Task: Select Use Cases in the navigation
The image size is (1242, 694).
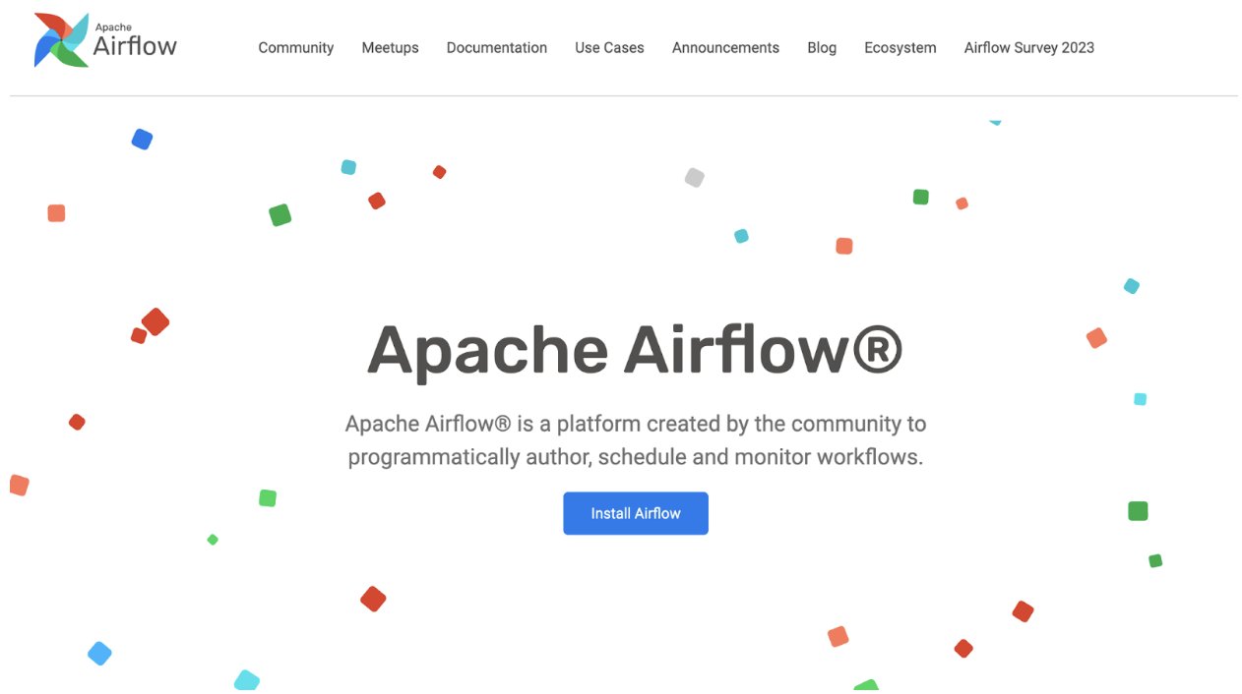Action: (609, 47)
